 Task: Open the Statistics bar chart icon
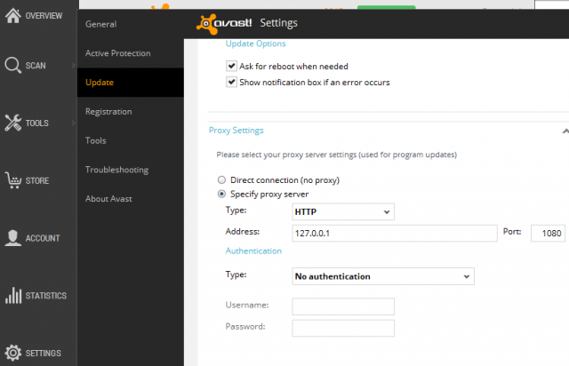click(x=12, y=296)
